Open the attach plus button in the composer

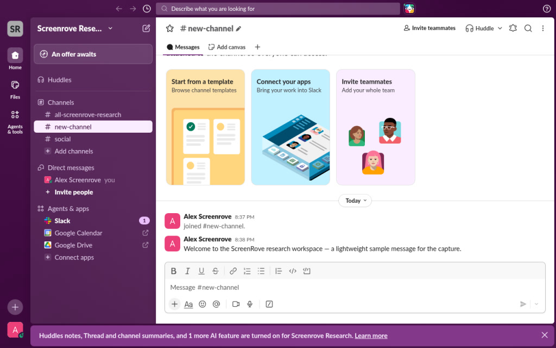pyautogui.click(x=174, y=304)
